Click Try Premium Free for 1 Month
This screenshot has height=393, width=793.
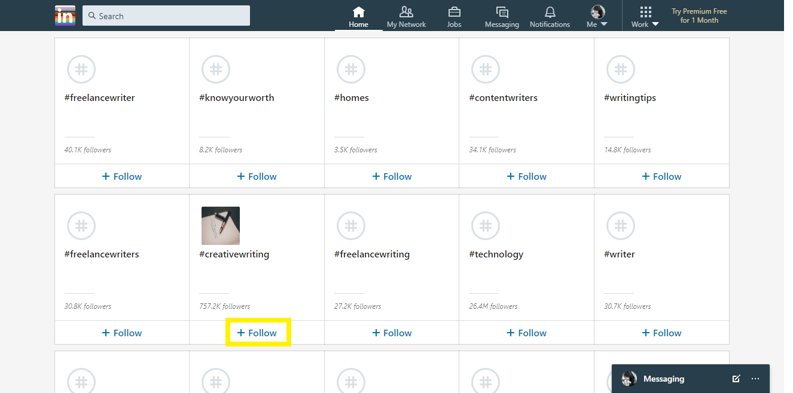click(699, 16)
